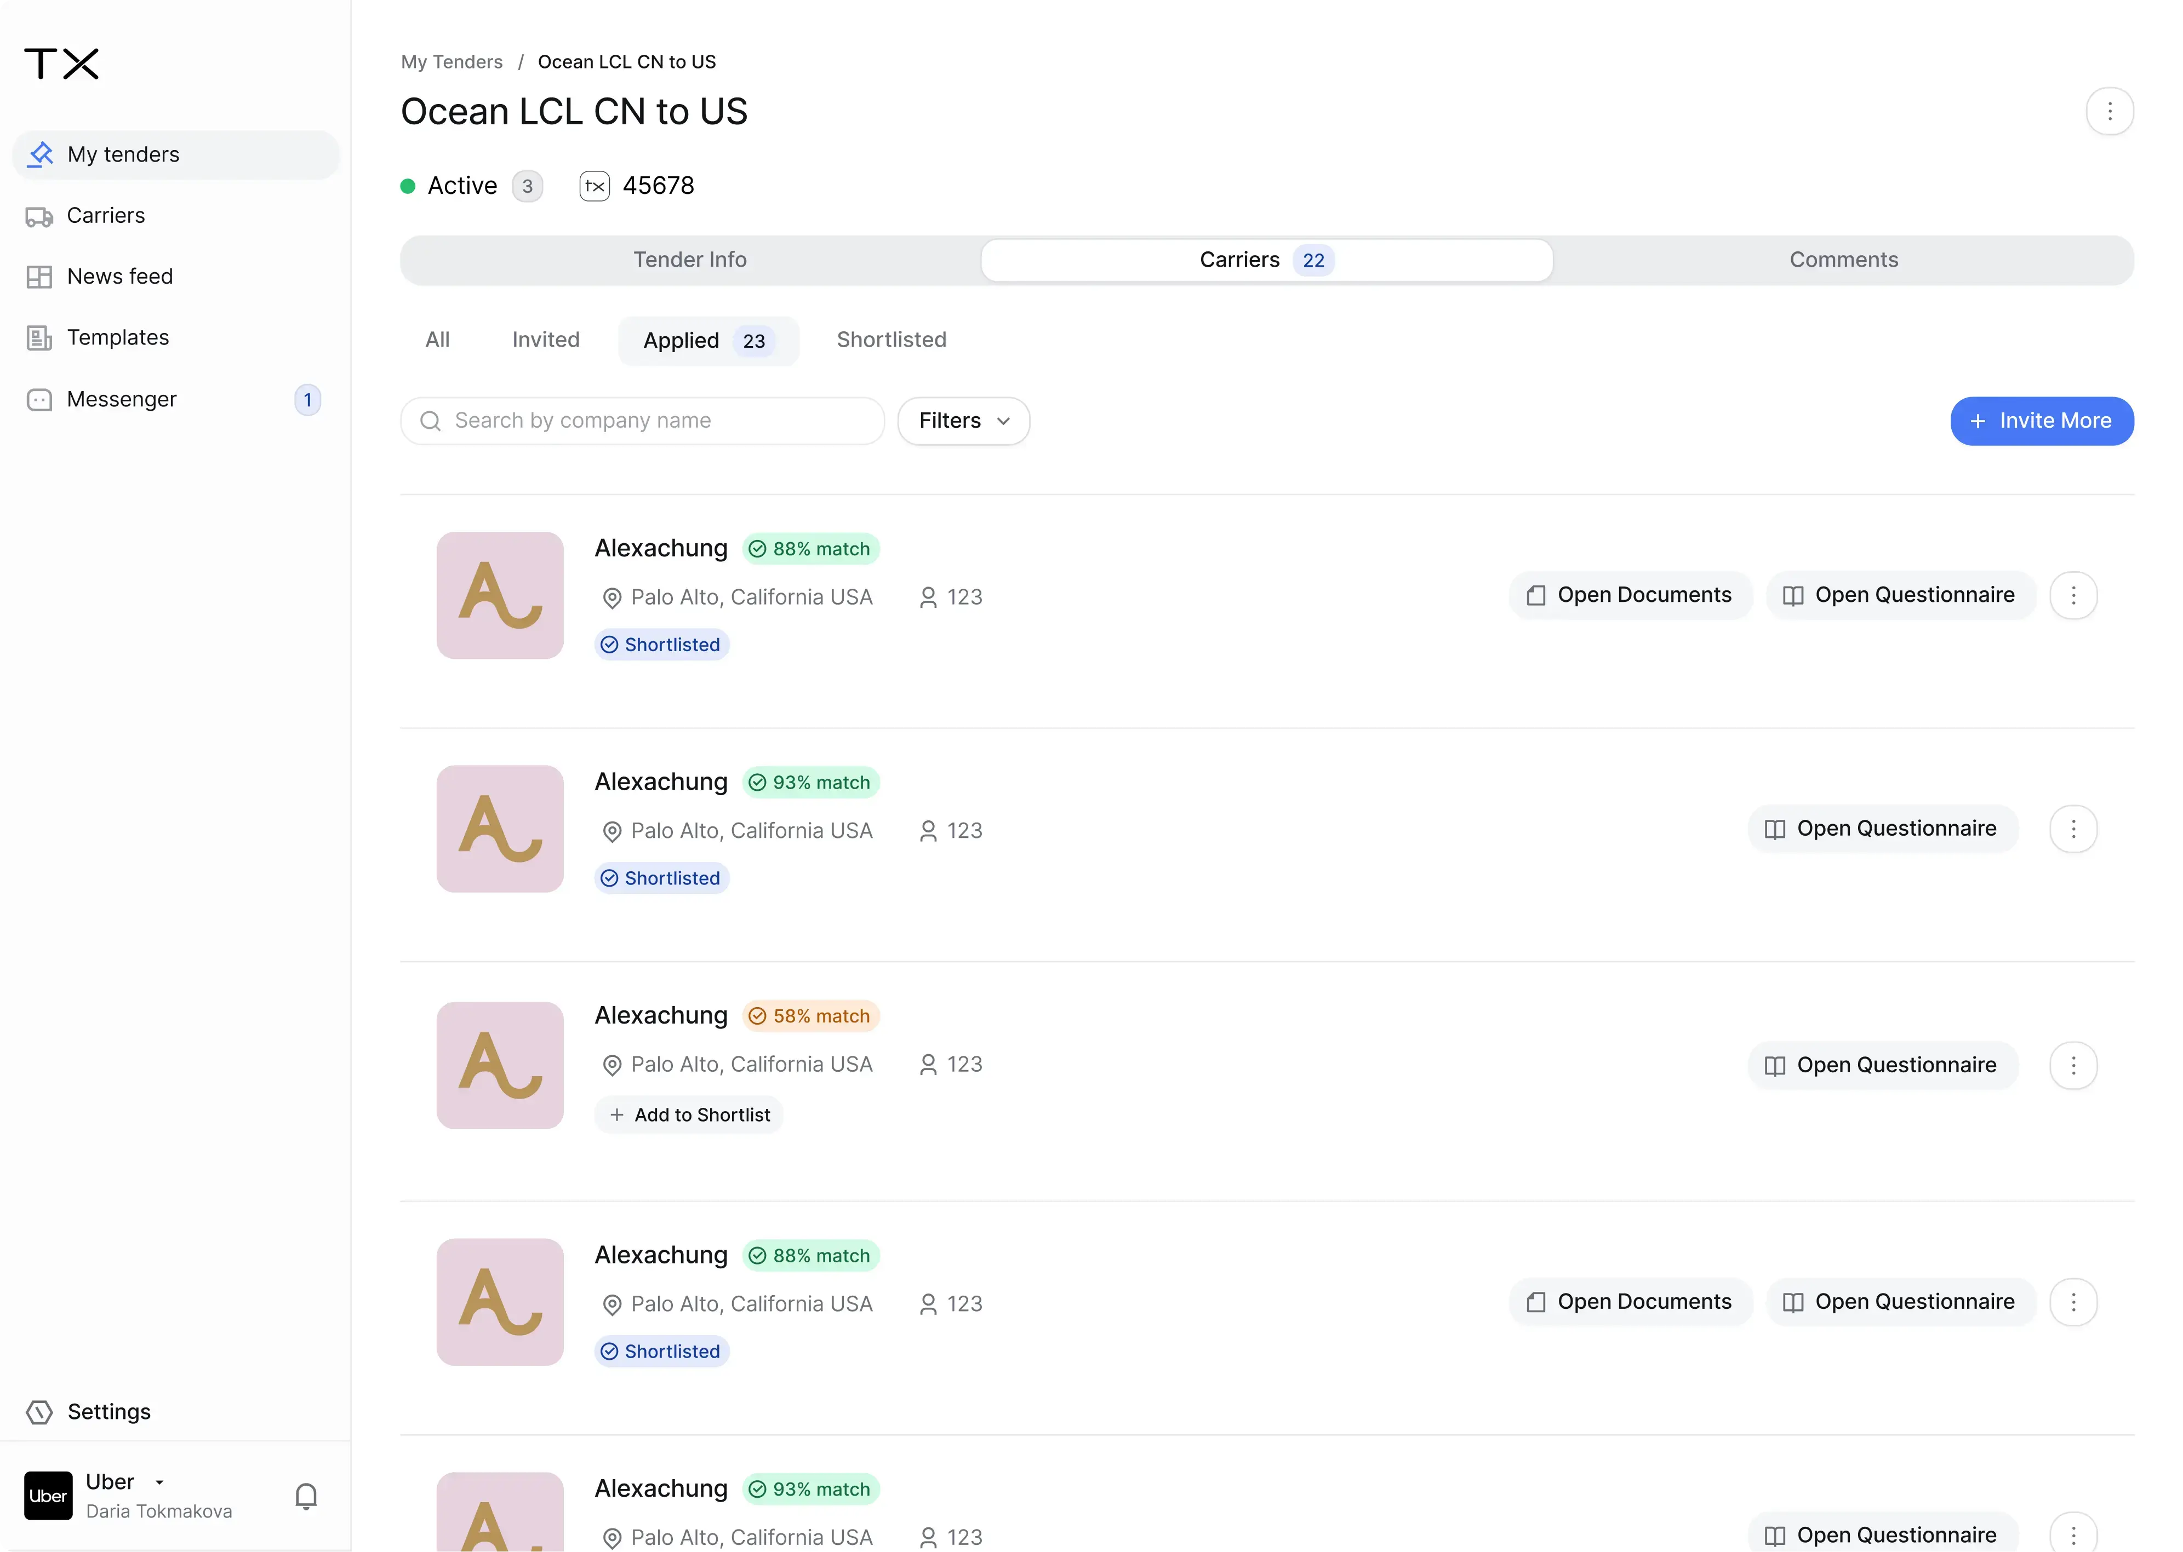Open three-dot menu for 58% match carrier

pos(2073,1066)
